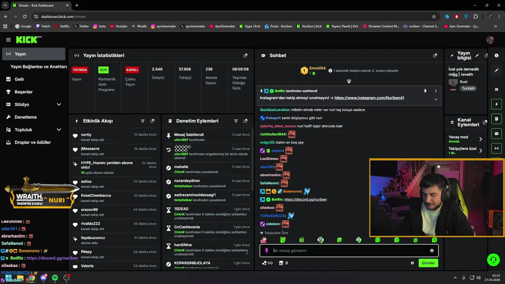The height and width of the screenshot is (284, 505).
Task: Click the message input field
Action: click(349, 250)
